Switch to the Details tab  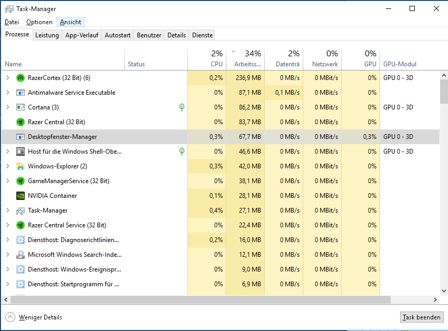176,35
